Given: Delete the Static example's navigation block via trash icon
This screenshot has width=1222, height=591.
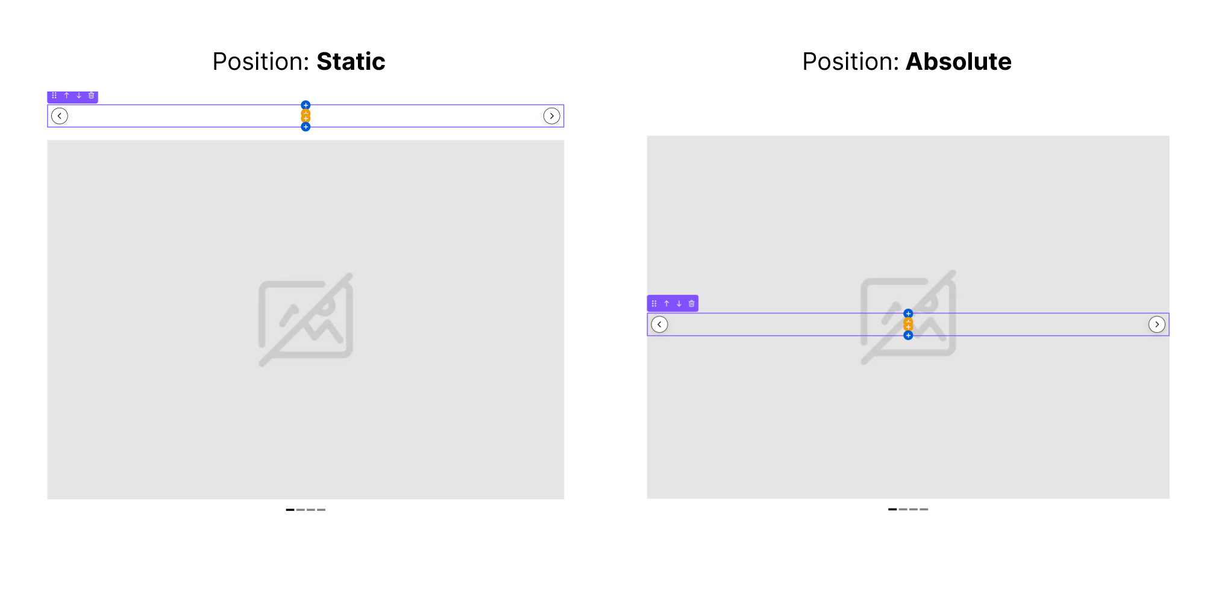Looking at the screenshot, I should coord(92,96).
